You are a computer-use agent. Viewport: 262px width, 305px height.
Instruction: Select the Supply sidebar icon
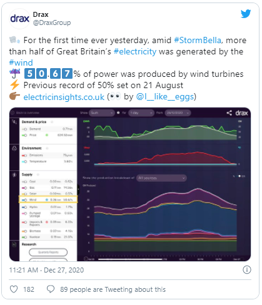click(x=14, y=174)
